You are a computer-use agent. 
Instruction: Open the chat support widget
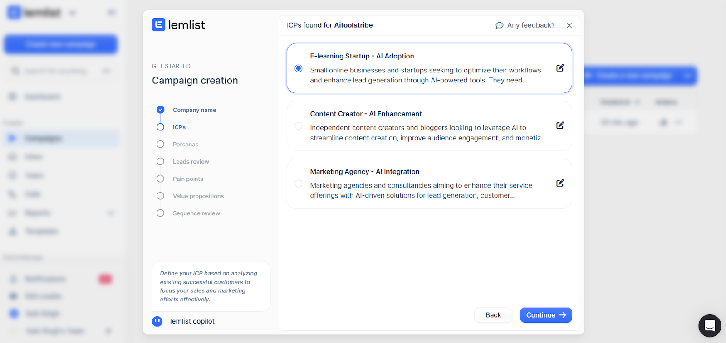tap(710, 326)
